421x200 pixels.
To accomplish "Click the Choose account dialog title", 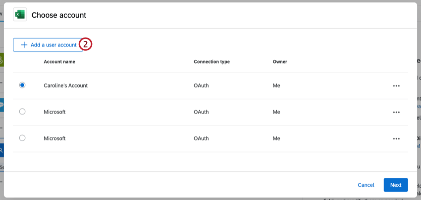I will 59,15.
